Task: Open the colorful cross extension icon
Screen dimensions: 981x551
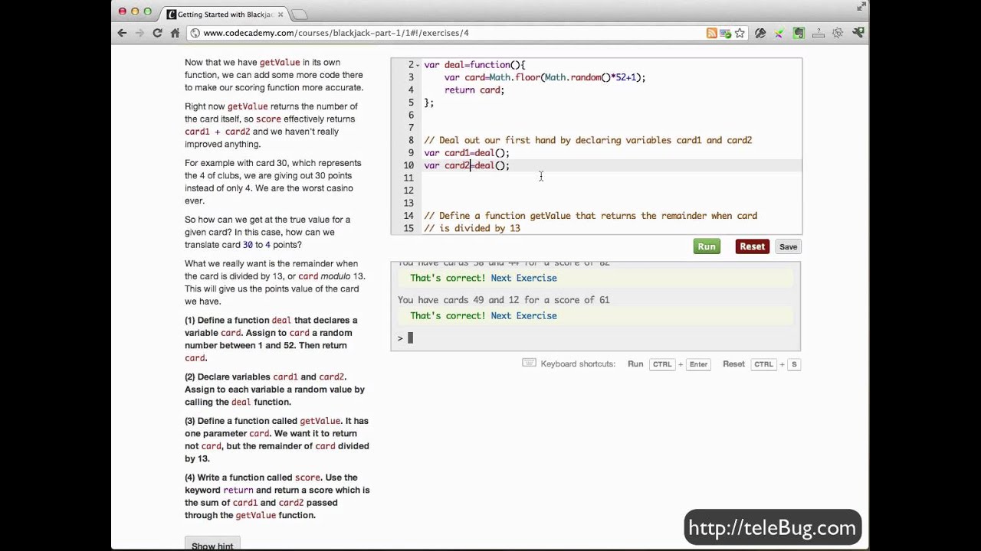Action: click(x=779, y=33)
